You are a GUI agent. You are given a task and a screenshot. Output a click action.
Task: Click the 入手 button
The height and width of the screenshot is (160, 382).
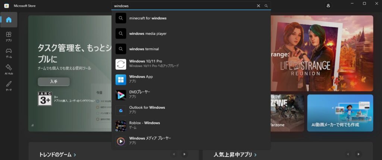click(x=53, y=82)
